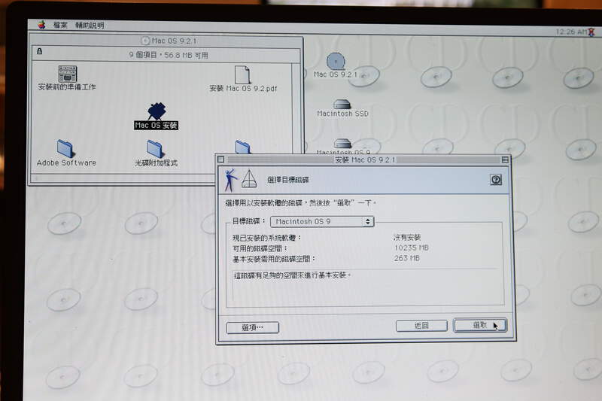Open the 檔案 menu
The image size is (602, 401).
tap(60, 26)
